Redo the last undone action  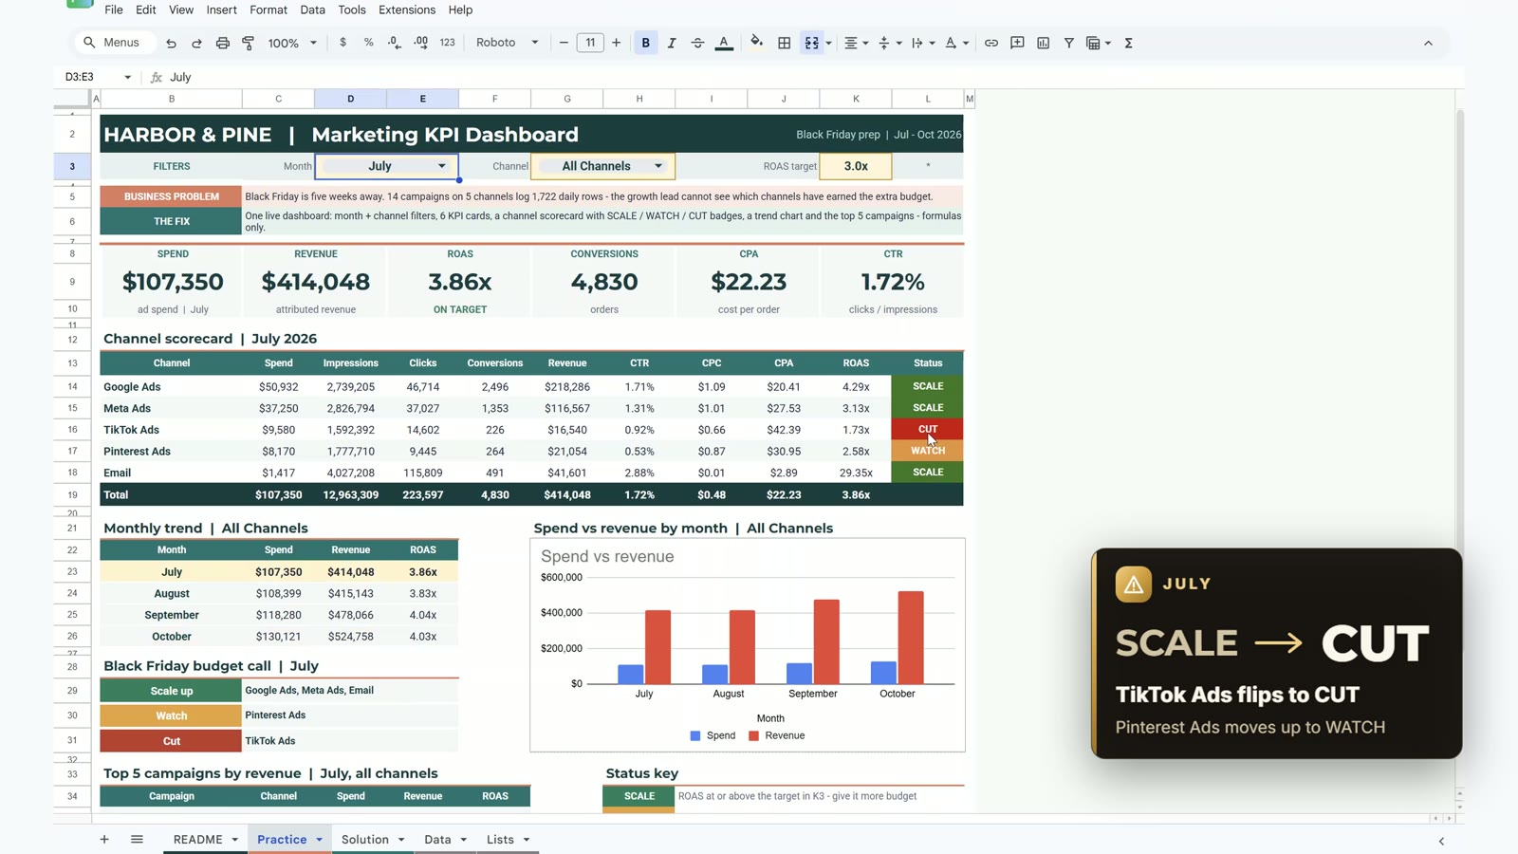(x=196, y=43)
